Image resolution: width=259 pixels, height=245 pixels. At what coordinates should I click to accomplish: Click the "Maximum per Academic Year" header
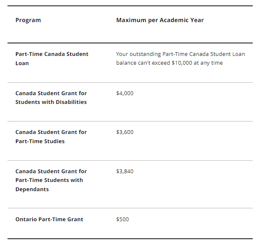tap(160, 20)
